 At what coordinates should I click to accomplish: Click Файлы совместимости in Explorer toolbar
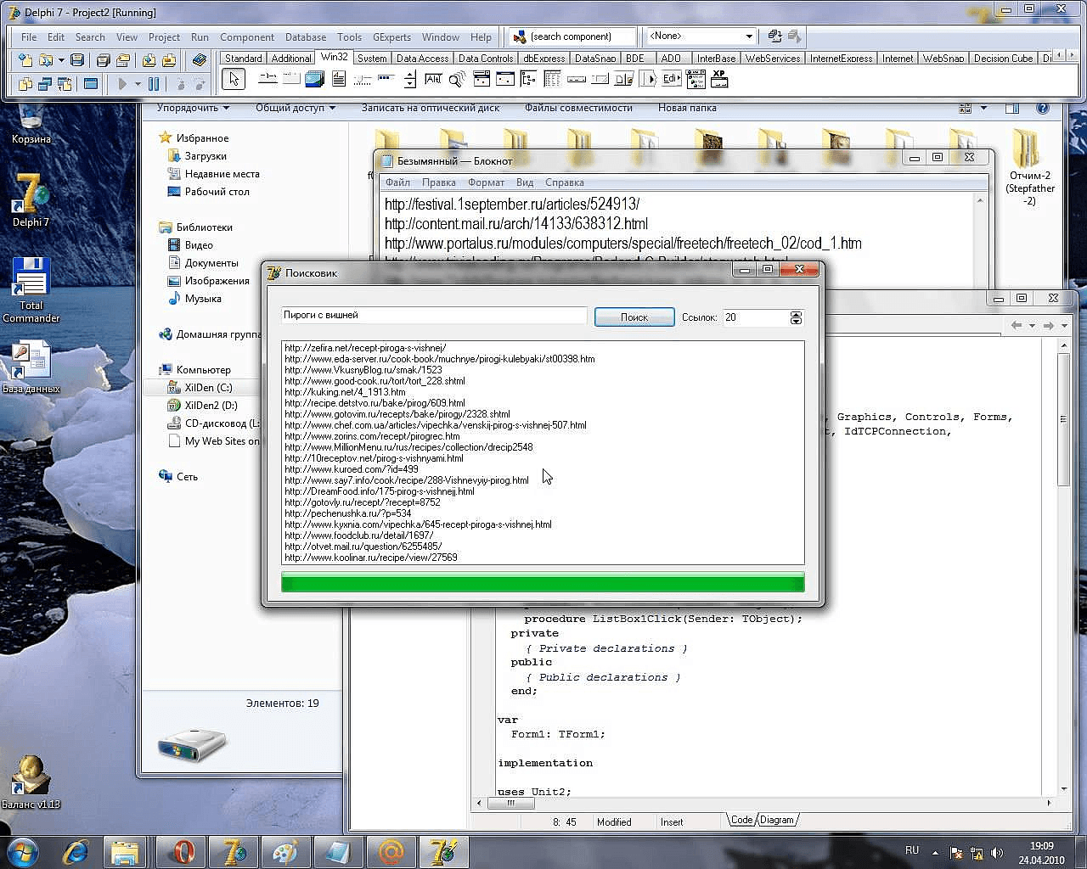pyautogui.click(x=578, y=109)
